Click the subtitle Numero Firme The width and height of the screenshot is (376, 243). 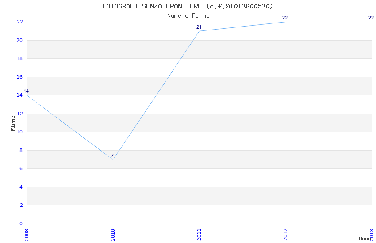[x=188, y=16]
